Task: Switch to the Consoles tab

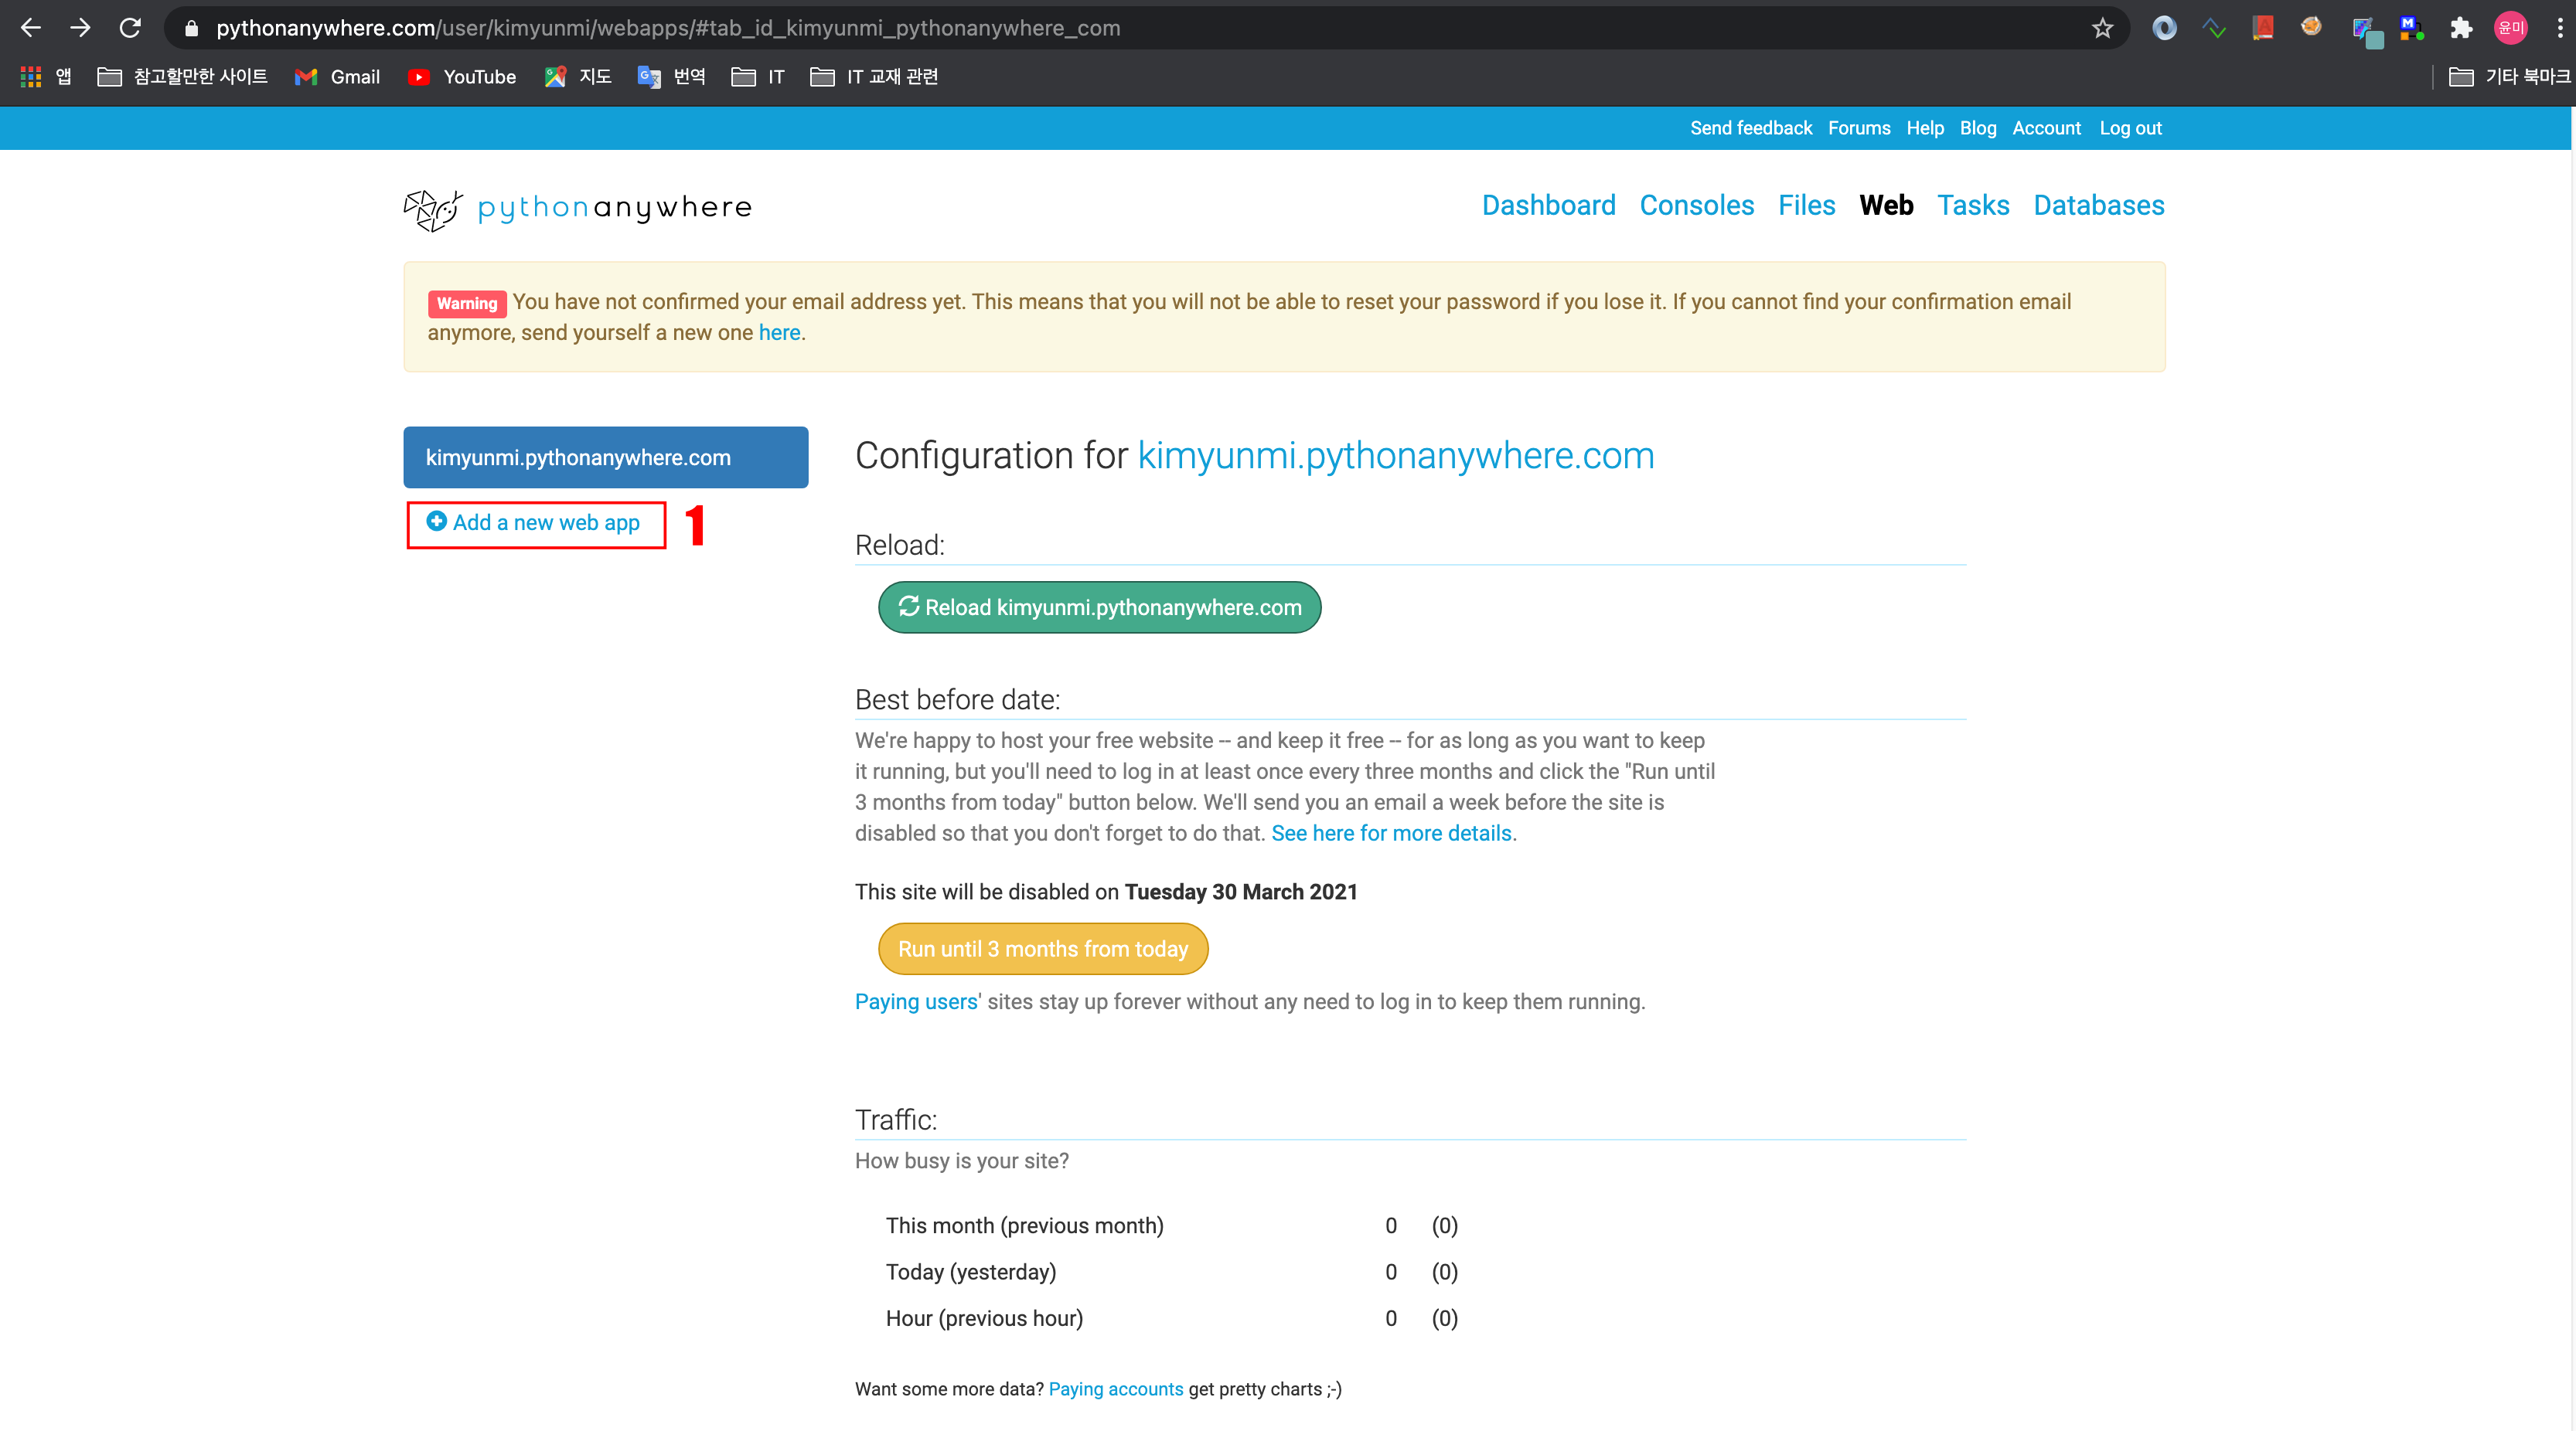Action: 1696,206
